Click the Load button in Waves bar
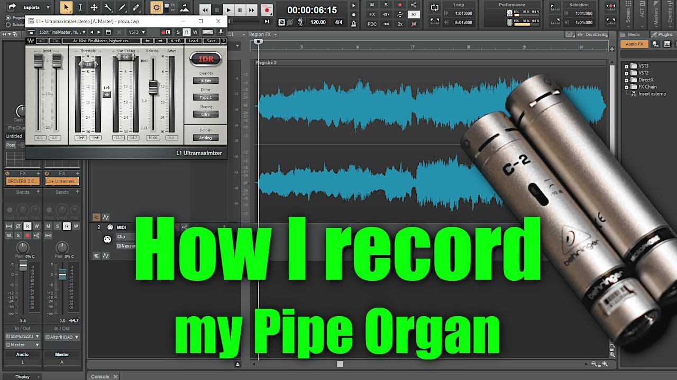Screen dimensions: 677x380 coord(194,41)
